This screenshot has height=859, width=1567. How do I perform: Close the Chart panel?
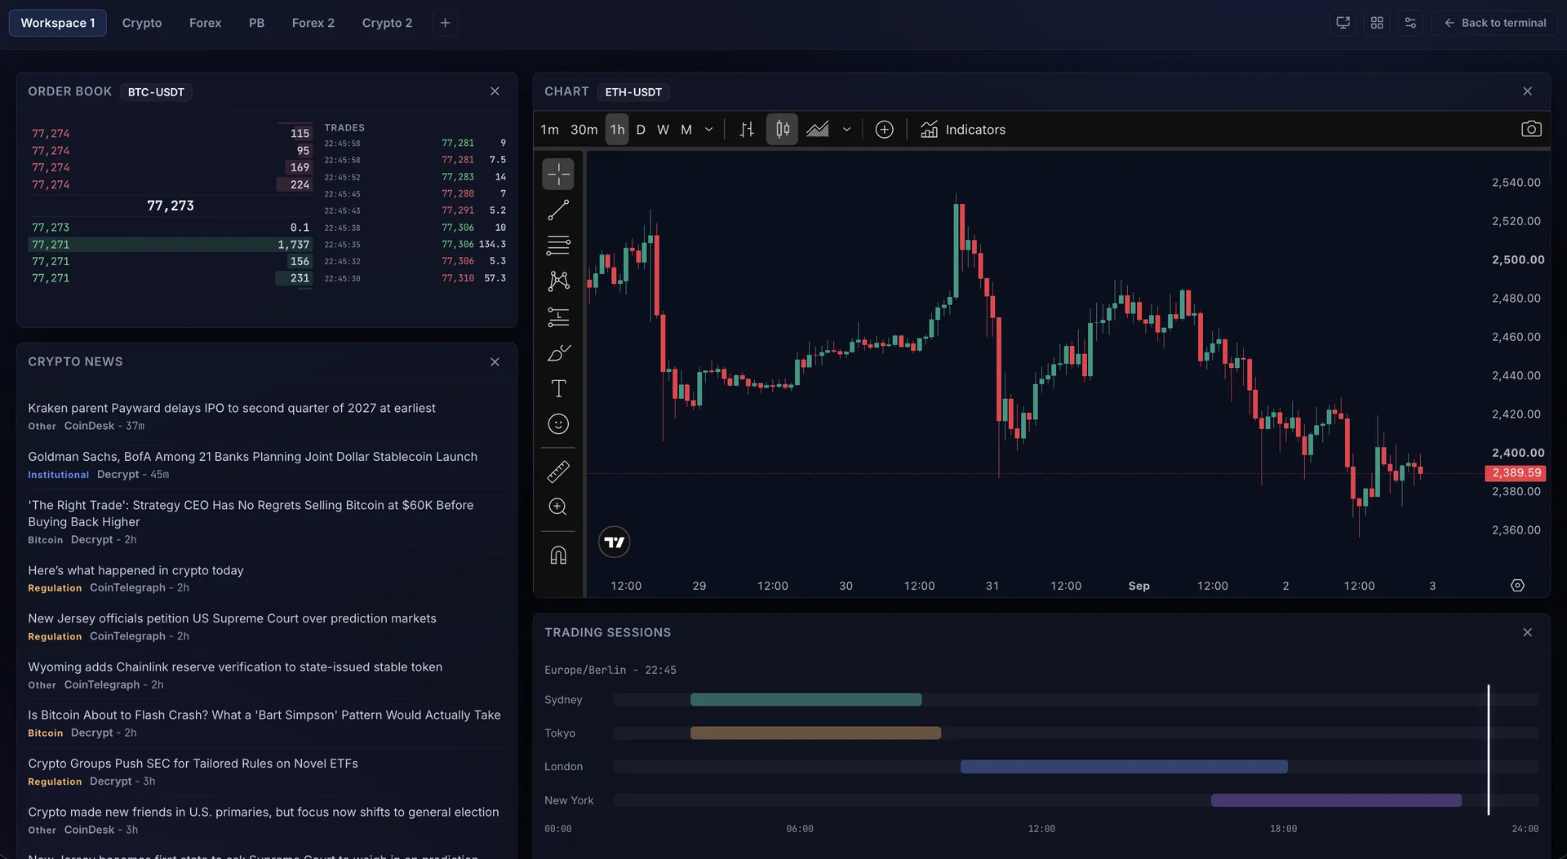click(1527, 91)
